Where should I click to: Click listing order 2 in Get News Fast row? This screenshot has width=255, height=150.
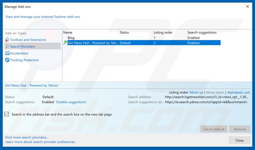pos(155,43)
